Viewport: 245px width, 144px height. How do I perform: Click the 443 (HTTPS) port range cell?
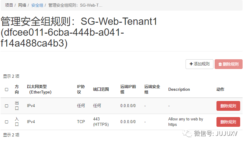[x=101, y=122]
